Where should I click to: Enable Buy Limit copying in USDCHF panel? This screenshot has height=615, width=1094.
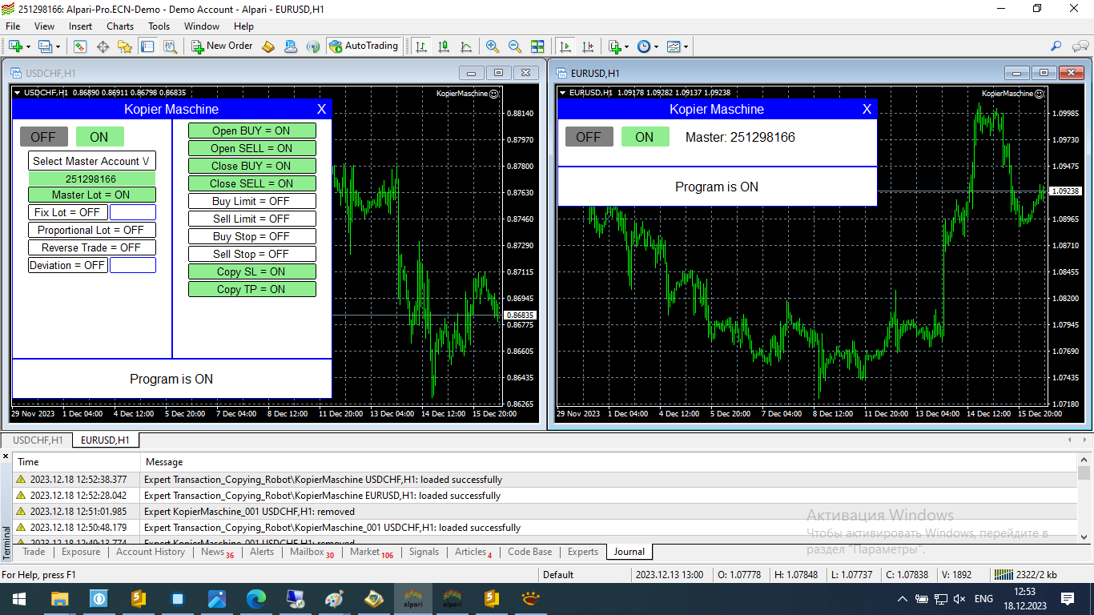point(251,201)
